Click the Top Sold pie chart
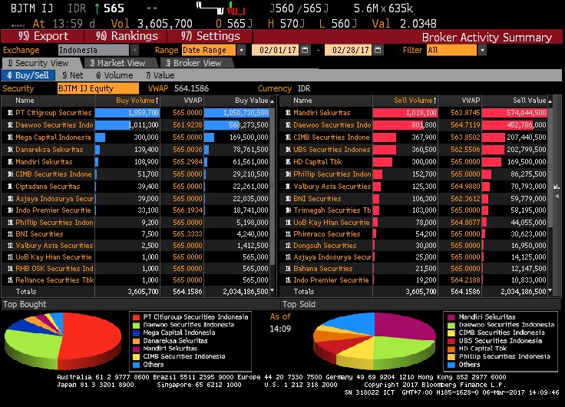This screenshot has height=407, width=565. pos(375,341)
